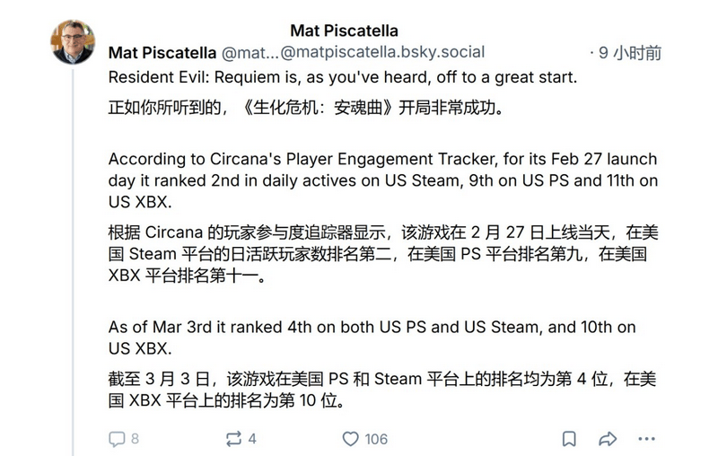
Task: Click the reply count of 8
Action: [x=135, y=439]
